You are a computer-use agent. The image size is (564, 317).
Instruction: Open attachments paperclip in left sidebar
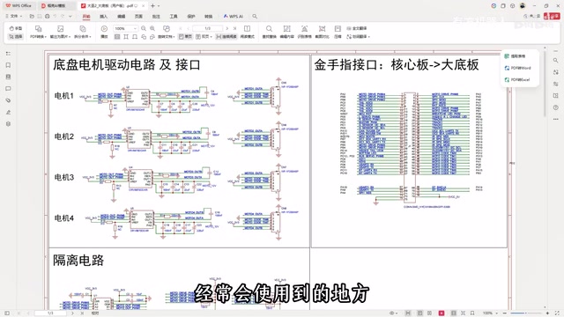pos(8,100)
